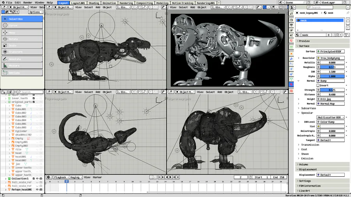The height and width of the screenshot is (197, 351).
Task: Expand the Subsurface section
Action: [x=308, y=108]
